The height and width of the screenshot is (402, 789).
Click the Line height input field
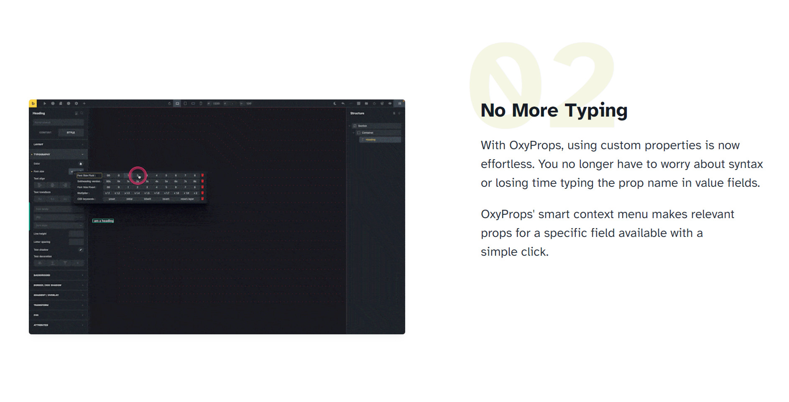[x=76, y=234]
